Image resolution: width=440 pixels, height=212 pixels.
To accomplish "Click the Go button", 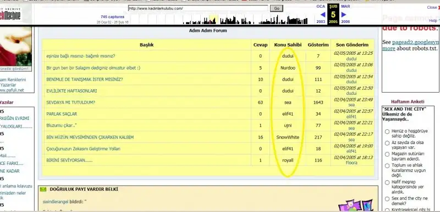I will click(x=277, y=8).
